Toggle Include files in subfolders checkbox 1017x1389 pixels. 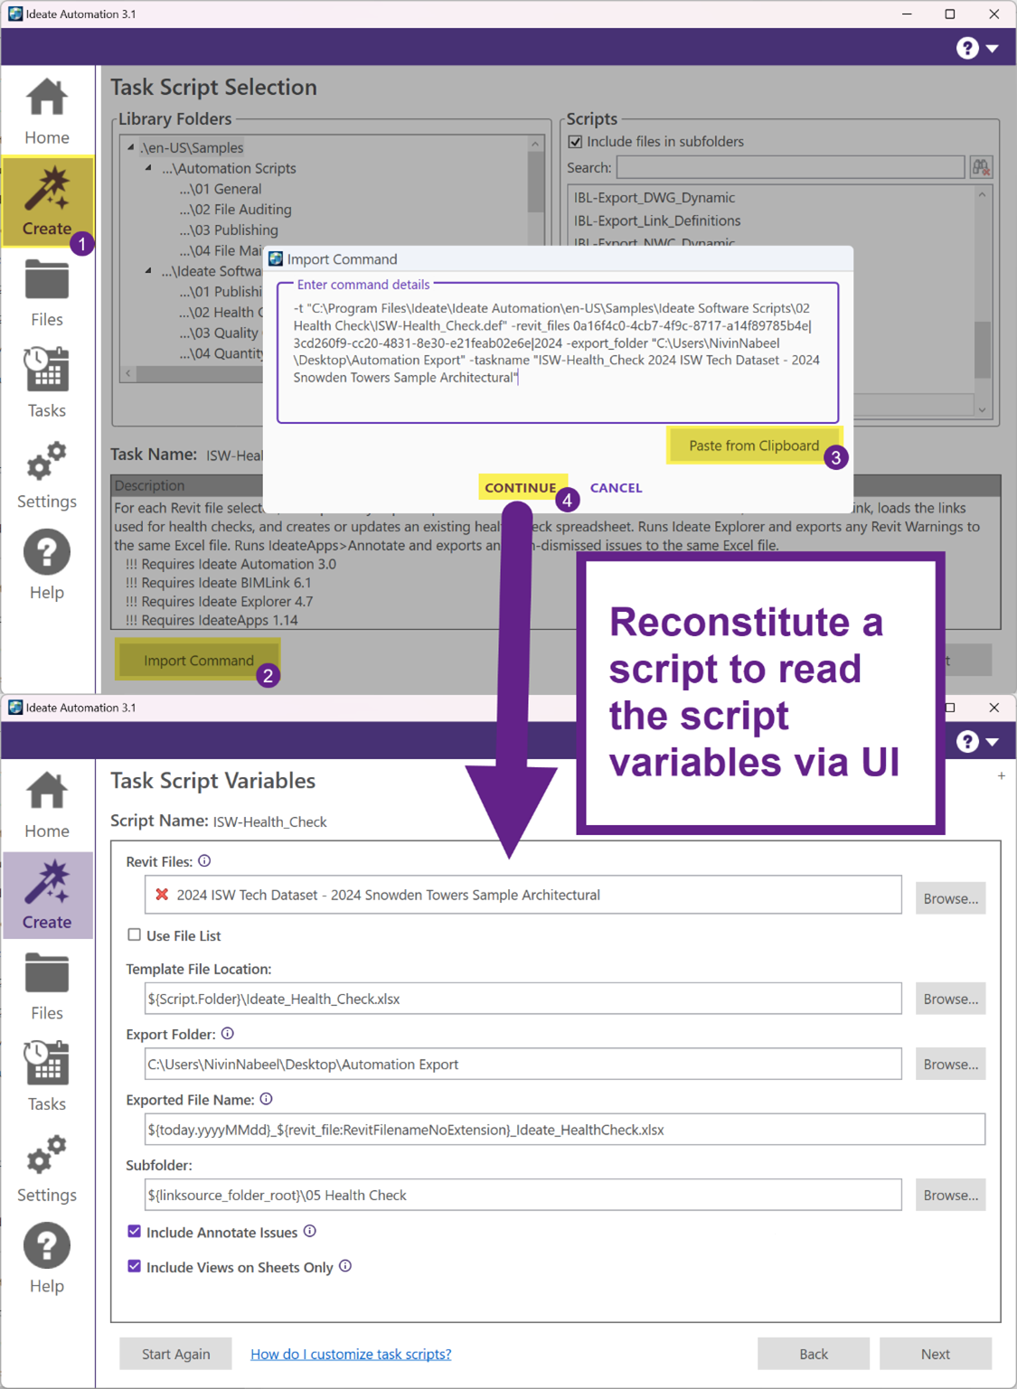point(575,142)
